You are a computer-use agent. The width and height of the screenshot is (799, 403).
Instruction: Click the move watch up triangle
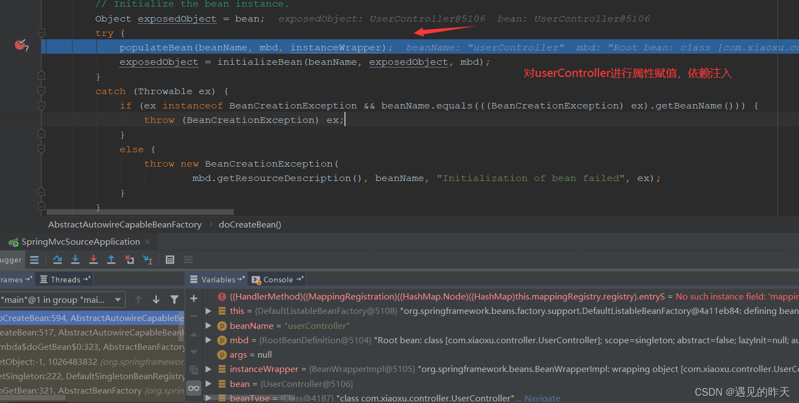pyautogui.click(x=193, y=334)
